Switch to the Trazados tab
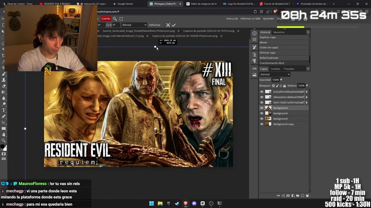The image size is (371, 208). (x=289, y=69)
